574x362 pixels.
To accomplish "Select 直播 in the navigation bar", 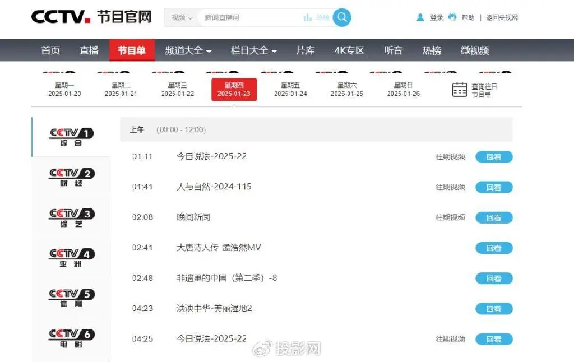I will point(89,50).
